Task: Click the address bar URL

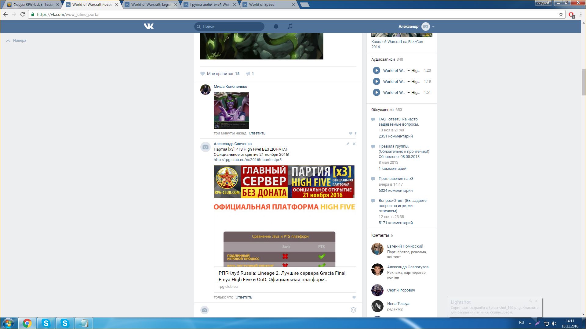Action: click(x=68, y=14)
